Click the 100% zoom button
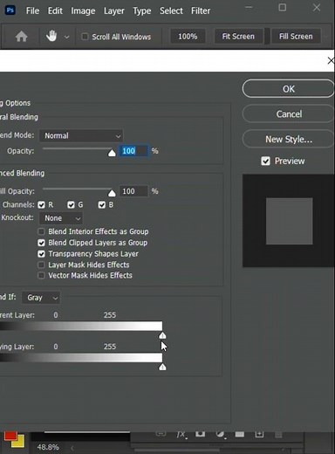The image size is (335, 454). tap(188, 37)
